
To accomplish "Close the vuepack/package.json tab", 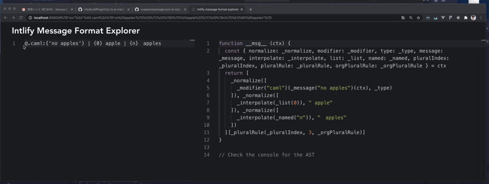I will pyautogui.click(x=185, y=9).
